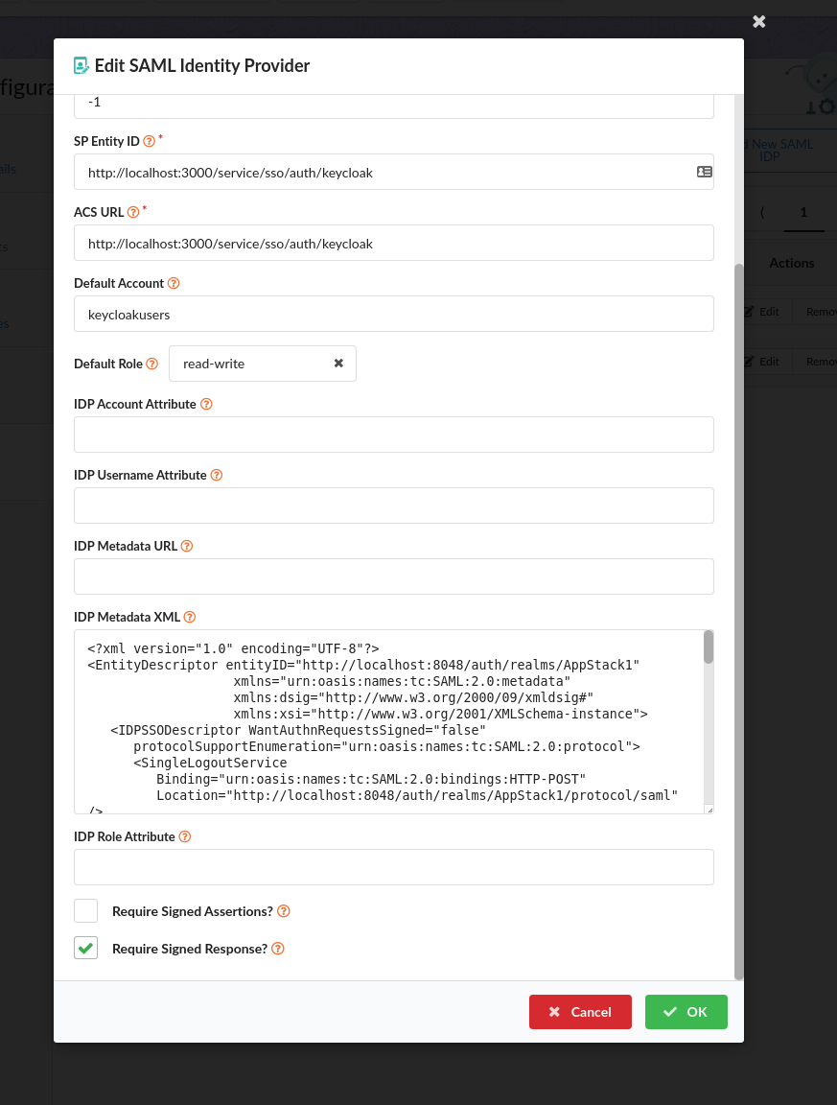Click the IDP Metadata XML help icon

click(189, 617)
